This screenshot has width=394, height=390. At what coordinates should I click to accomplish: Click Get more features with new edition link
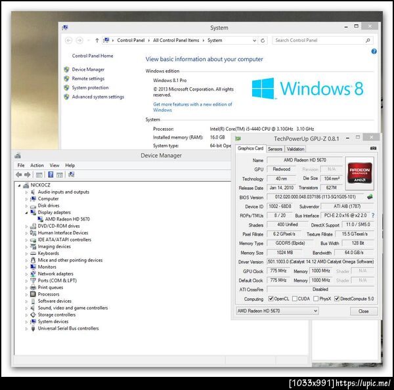192,107
